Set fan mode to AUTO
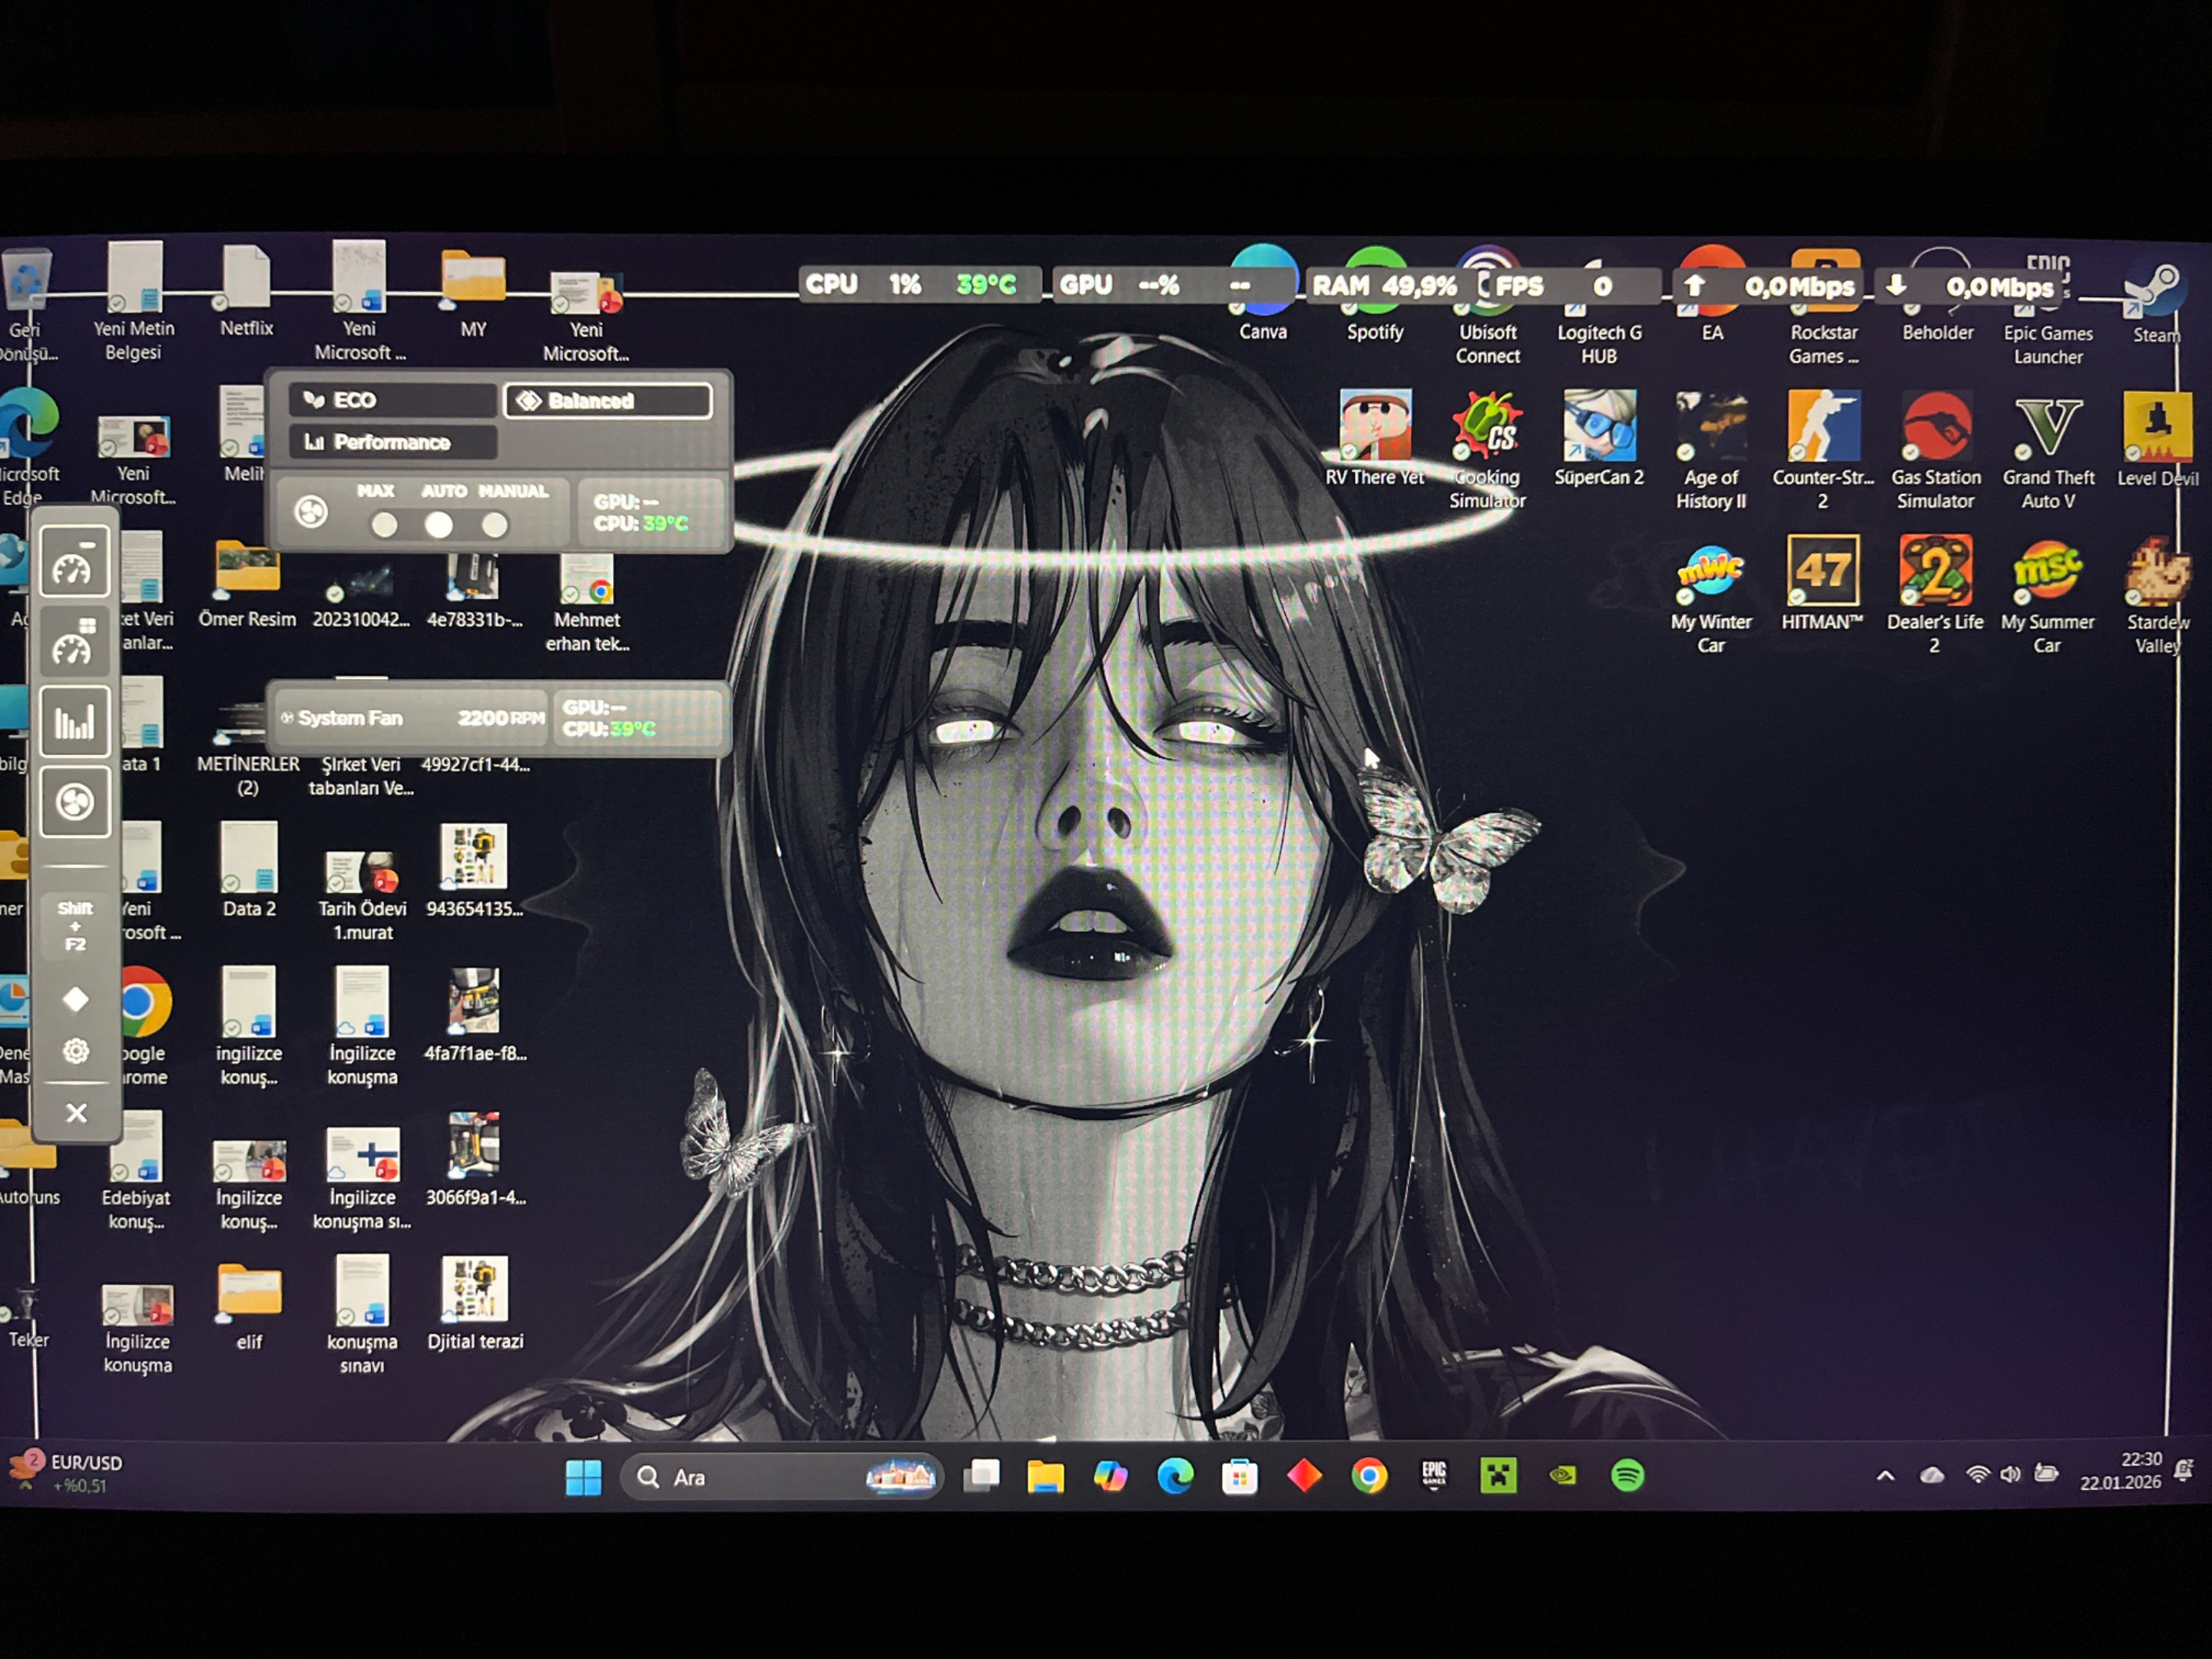Viewport: 2212px width, 1659px height. pos(438,524)
